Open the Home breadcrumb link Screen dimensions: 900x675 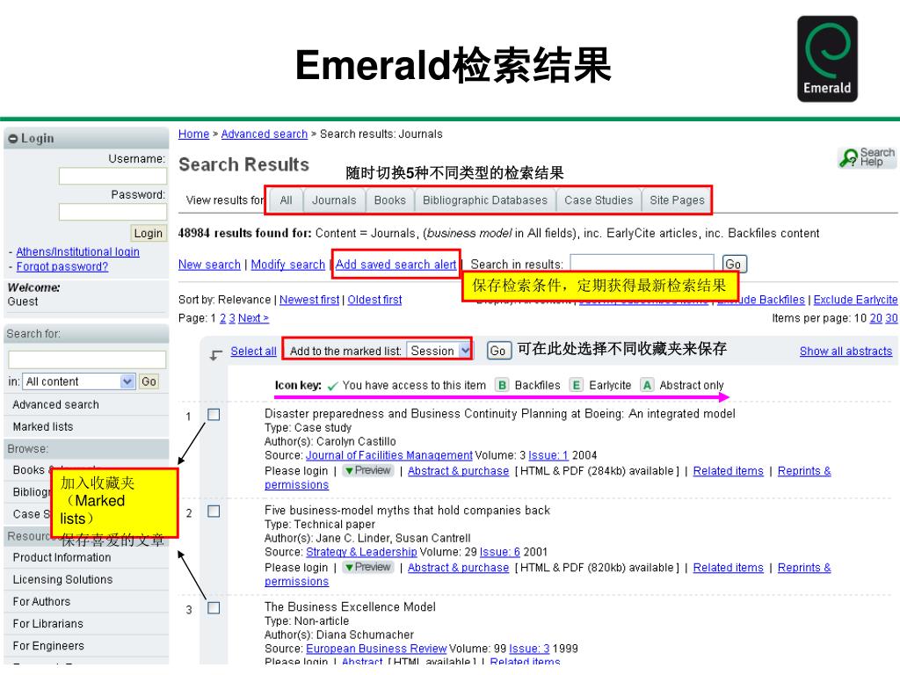click(193, 134)
